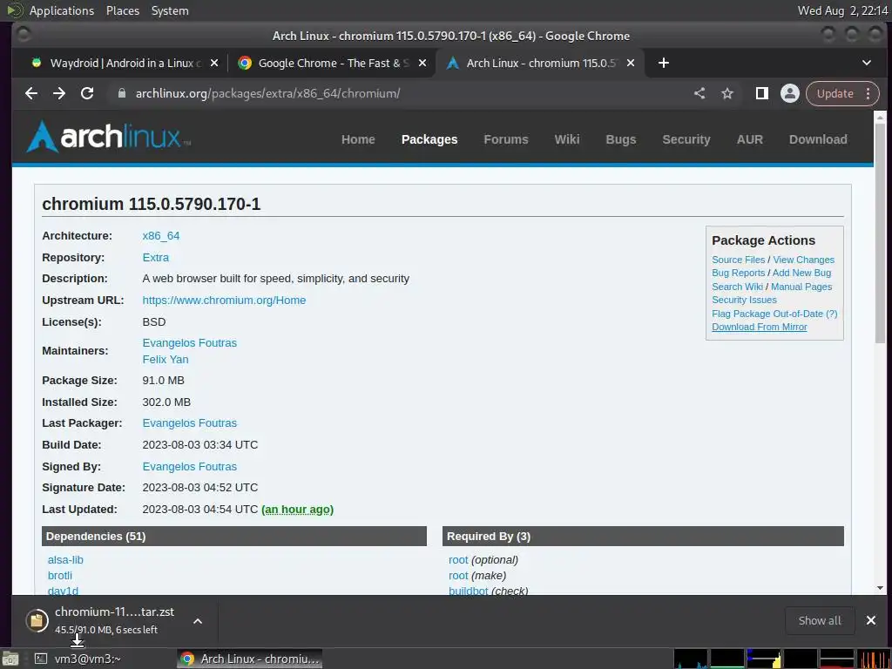Dismiss the downloads bar with the X
The height and width of the screenshot is (669, 892).
tap(871, 620)
